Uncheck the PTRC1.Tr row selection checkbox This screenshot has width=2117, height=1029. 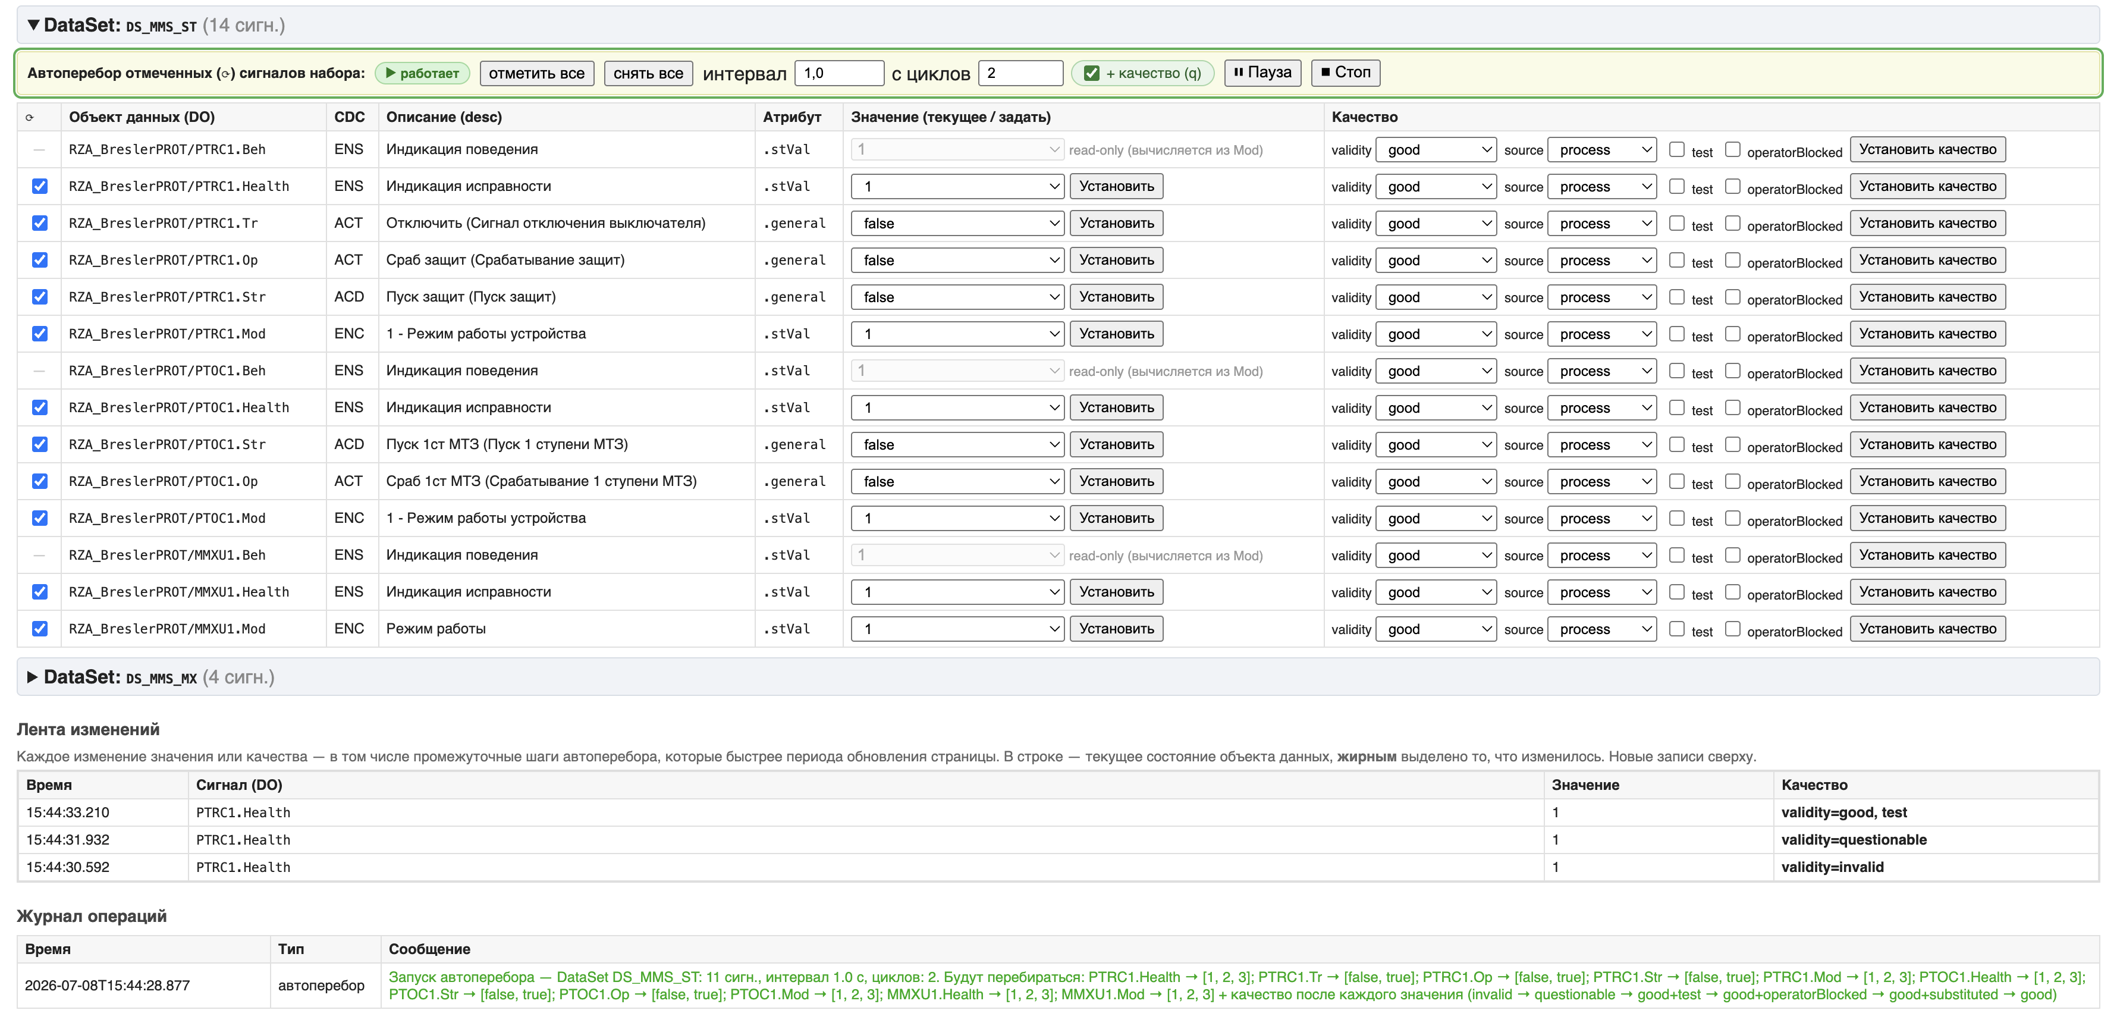(39, 224)
